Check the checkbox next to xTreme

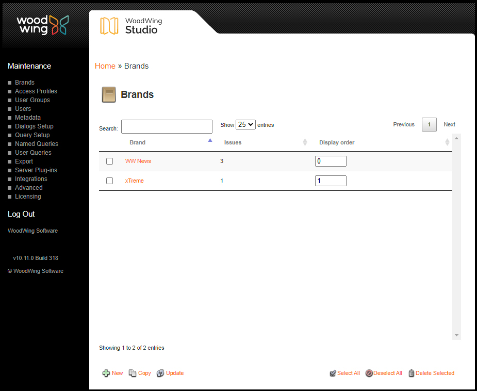[x=109, y=181]
